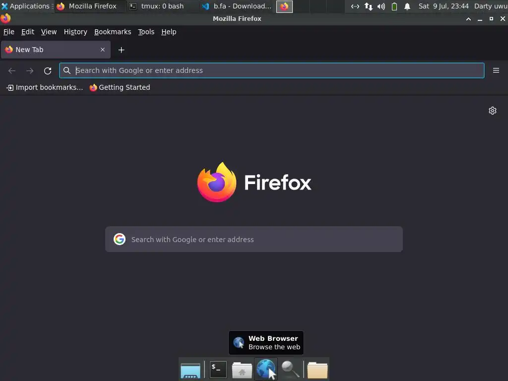
Task: Focus the address bar field
Action: (271, 70)
